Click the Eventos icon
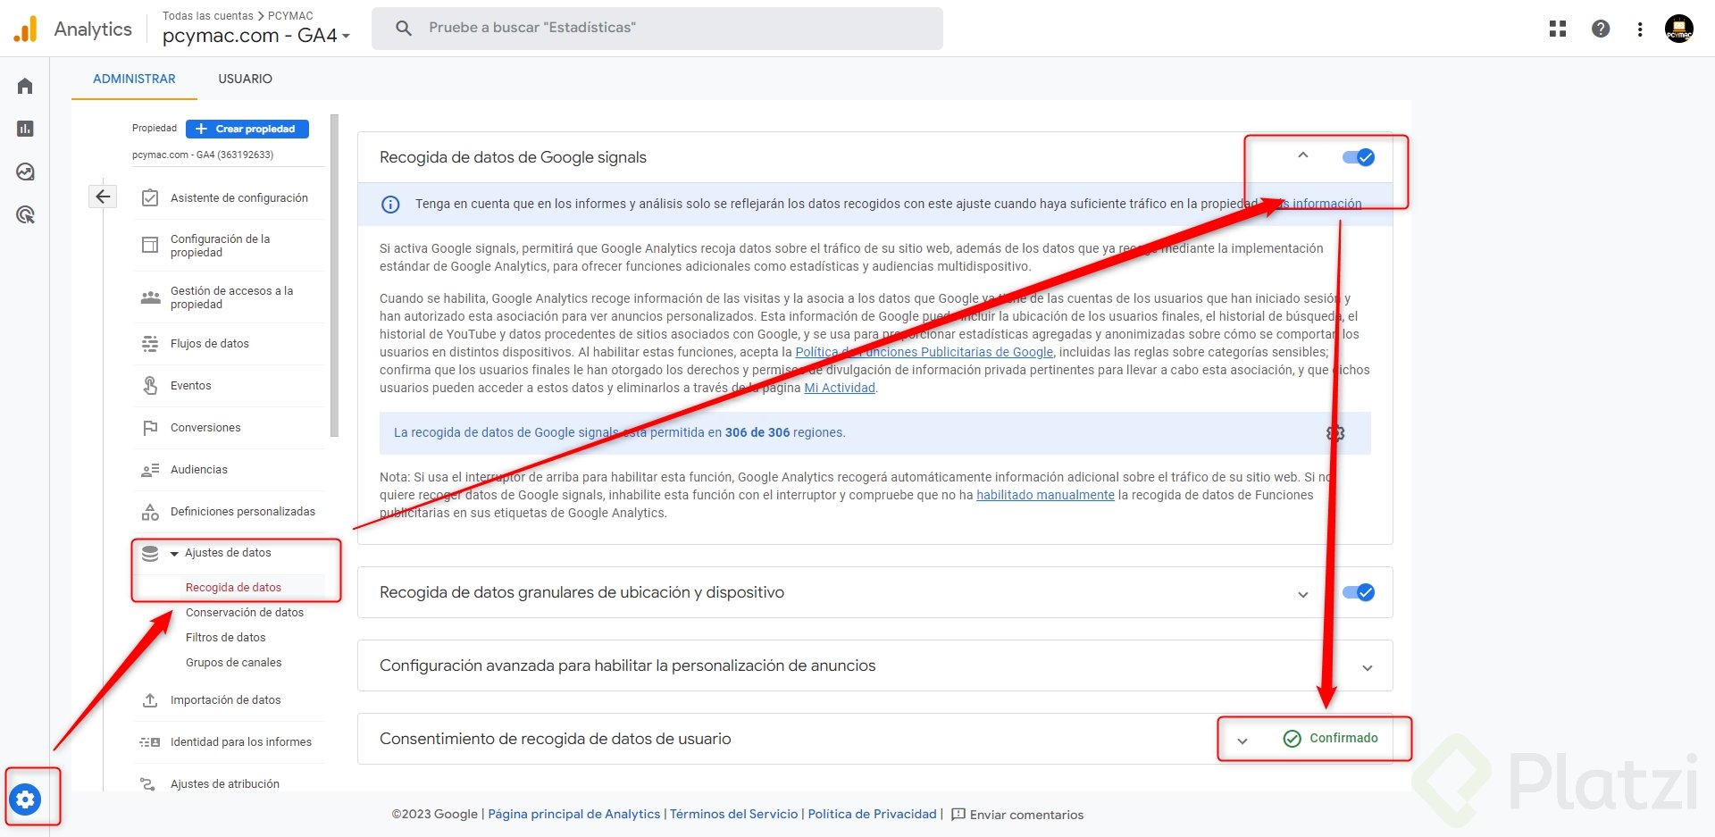The width and height of the screenshot is (1715, 837). (x=150, y=385)
